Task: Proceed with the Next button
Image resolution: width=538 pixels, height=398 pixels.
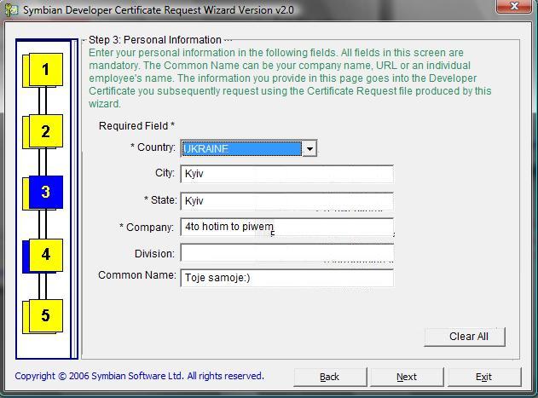Action: tap(407, 377)
